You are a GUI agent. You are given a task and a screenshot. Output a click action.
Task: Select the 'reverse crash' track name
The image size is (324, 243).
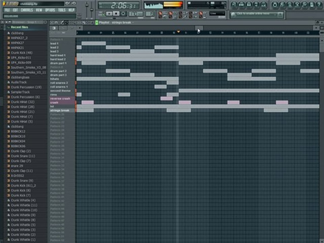tap(60, 99)
